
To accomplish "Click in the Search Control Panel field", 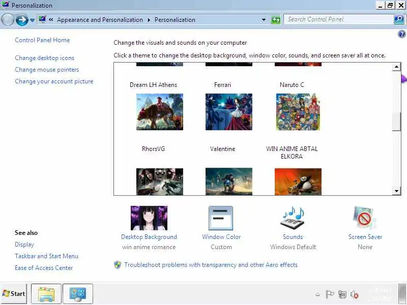I will click(x=338, y=19).
